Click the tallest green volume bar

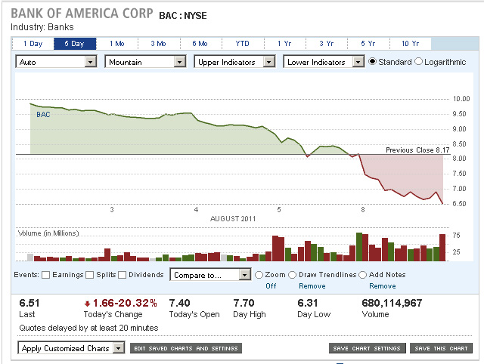click(x=359, y=247)
